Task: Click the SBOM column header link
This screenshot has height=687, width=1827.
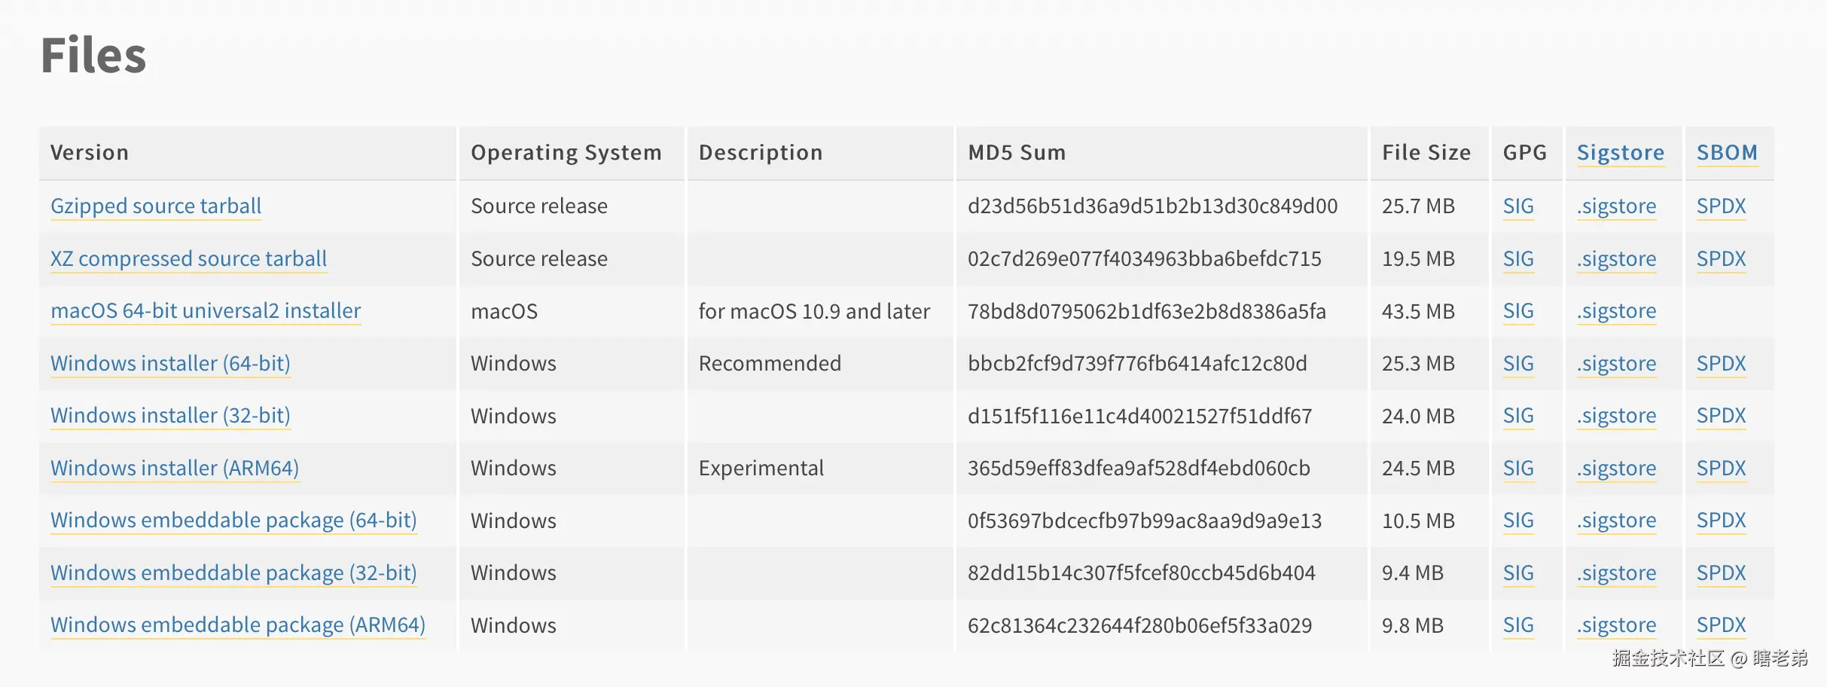Action: tap(1727, 152)
